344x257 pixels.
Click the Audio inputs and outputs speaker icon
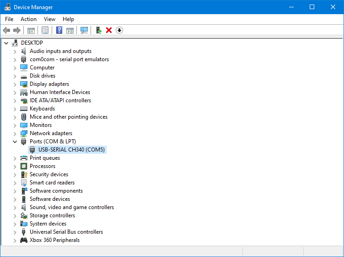[x=24, y=51]
